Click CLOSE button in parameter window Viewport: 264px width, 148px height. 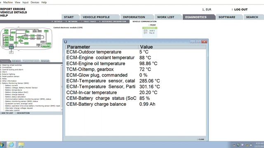pyautogui.click(x=201, y=139)
